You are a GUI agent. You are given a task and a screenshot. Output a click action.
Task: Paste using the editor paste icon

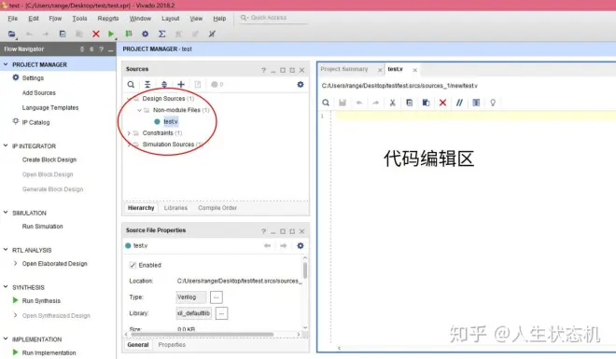tap(426, 103)
